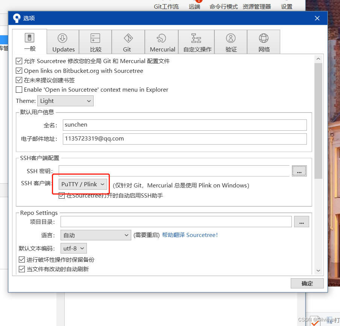Switch to the Updates tab
This screenshot has height=326, width=340.
(x=63, y=42)
